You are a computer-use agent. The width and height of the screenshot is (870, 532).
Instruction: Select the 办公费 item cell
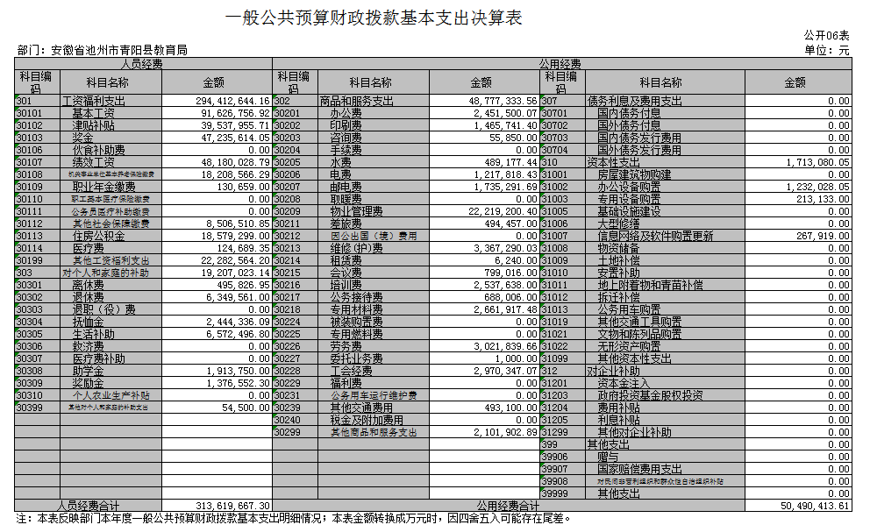coord(346,114)
